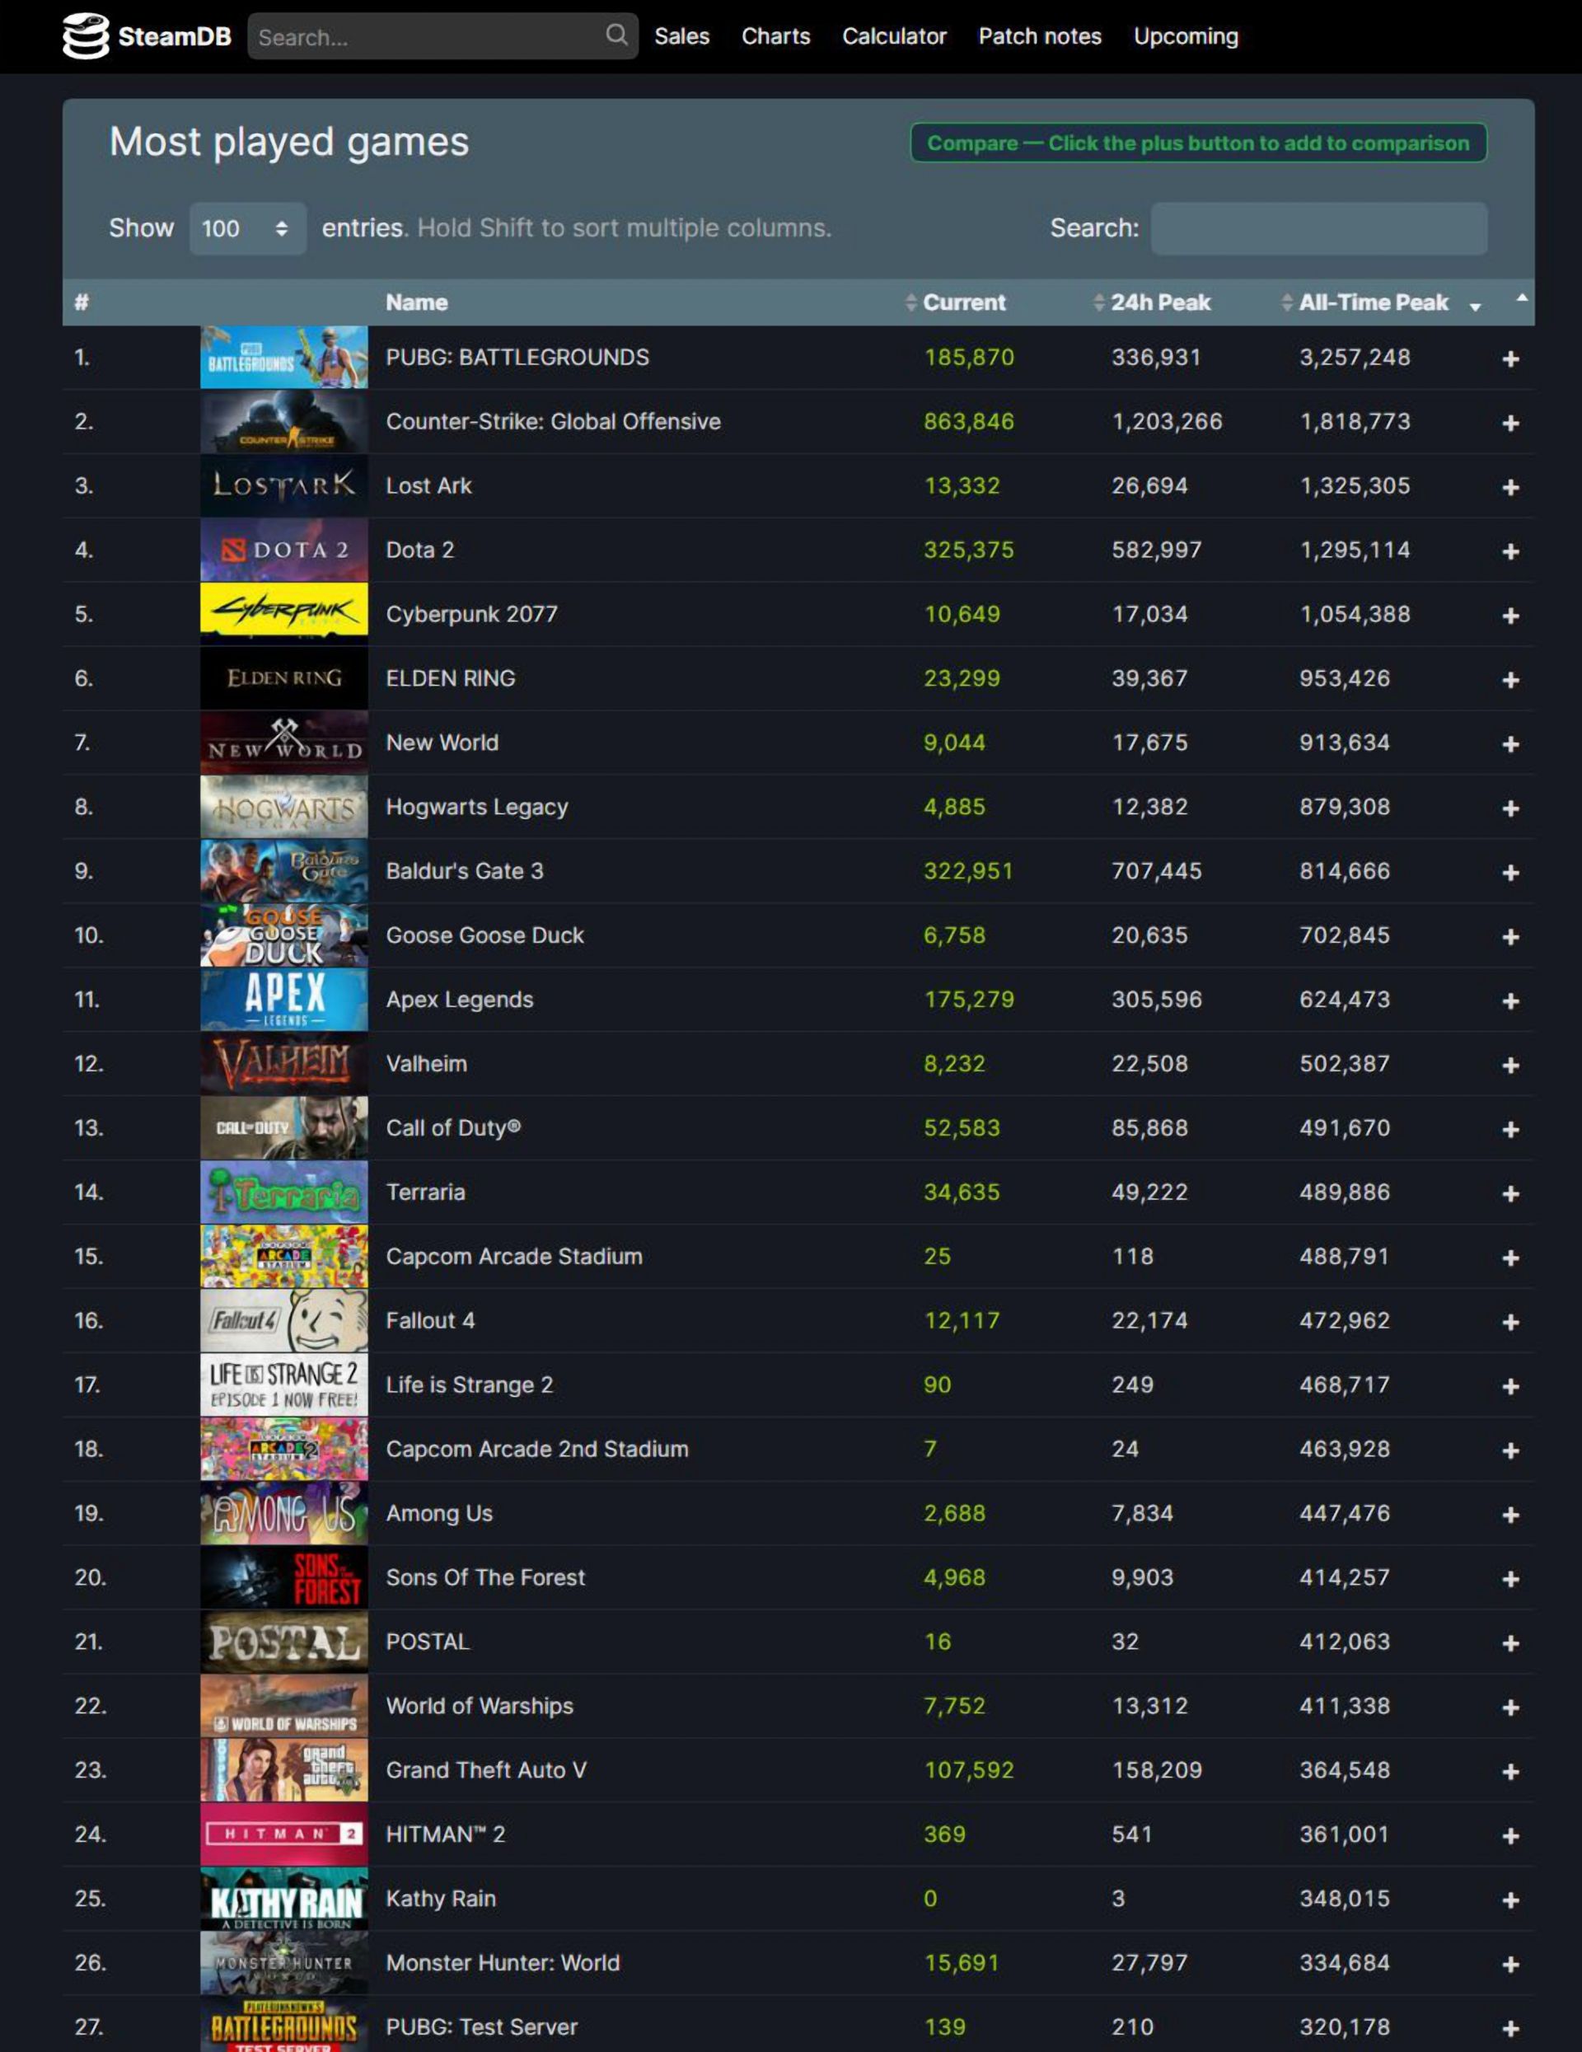Click plus icon for Capcom Arcade Stadium
The image size is (1582, 2052).
1509,1258
